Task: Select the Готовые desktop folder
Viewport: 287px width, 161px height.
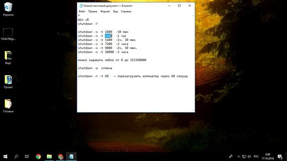Action: coord(8,106)
